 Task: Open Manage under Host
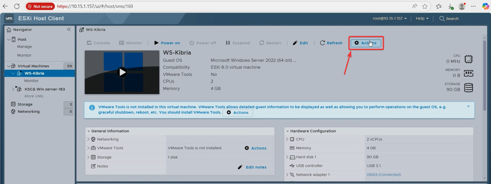click(24, 47)
